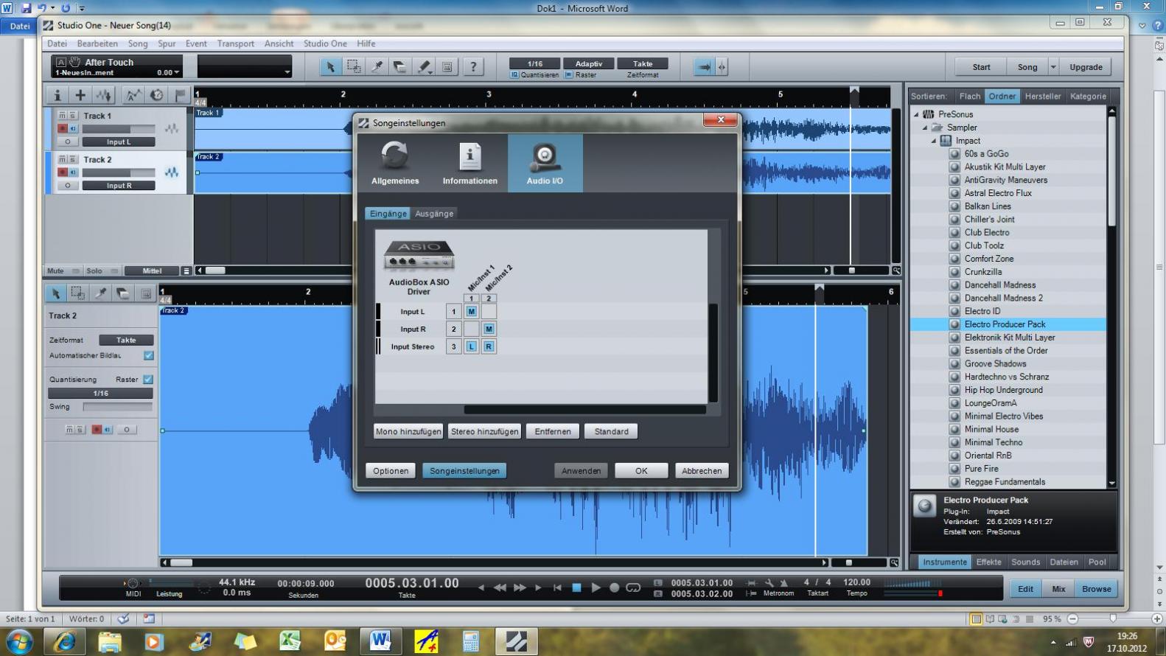
Task: Open the tempo track clock icon
Action: coord(157,95)
